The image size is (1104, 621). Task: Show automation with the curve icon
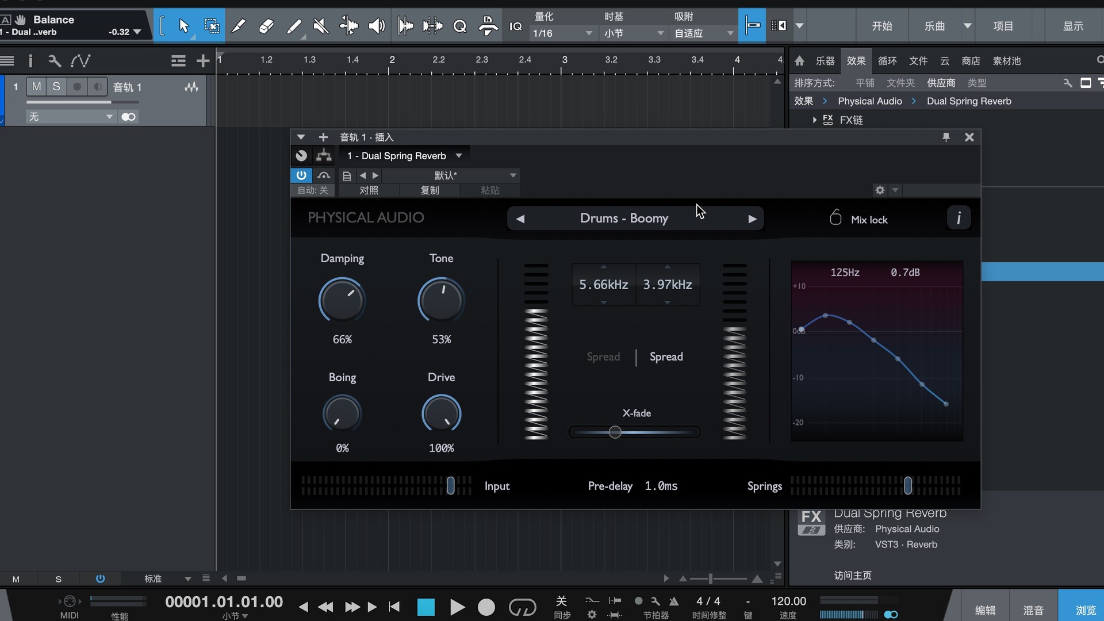(80, 60)
